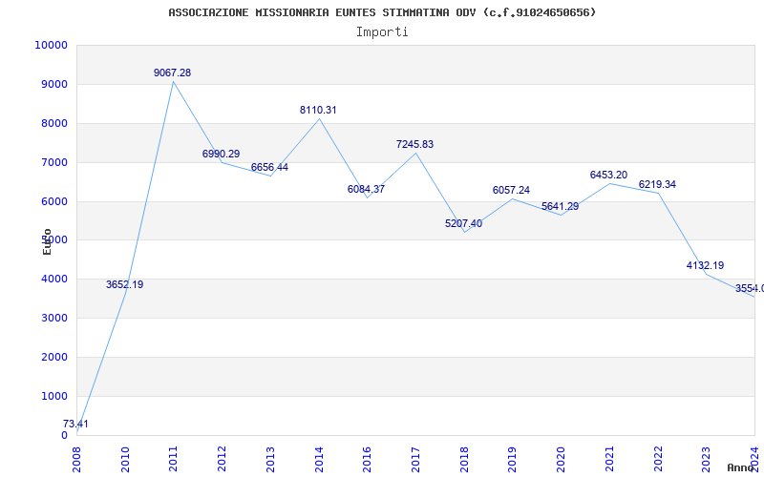The image size is (764, 477).
Task: Click the x-axis year 2013
Action: point(270,459)
